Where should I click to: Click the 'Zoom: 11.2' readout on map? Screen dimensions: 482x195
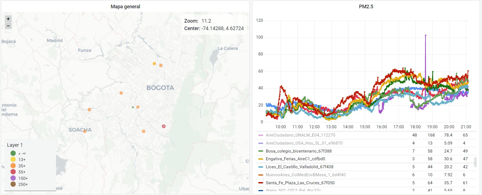pos(198,21)
